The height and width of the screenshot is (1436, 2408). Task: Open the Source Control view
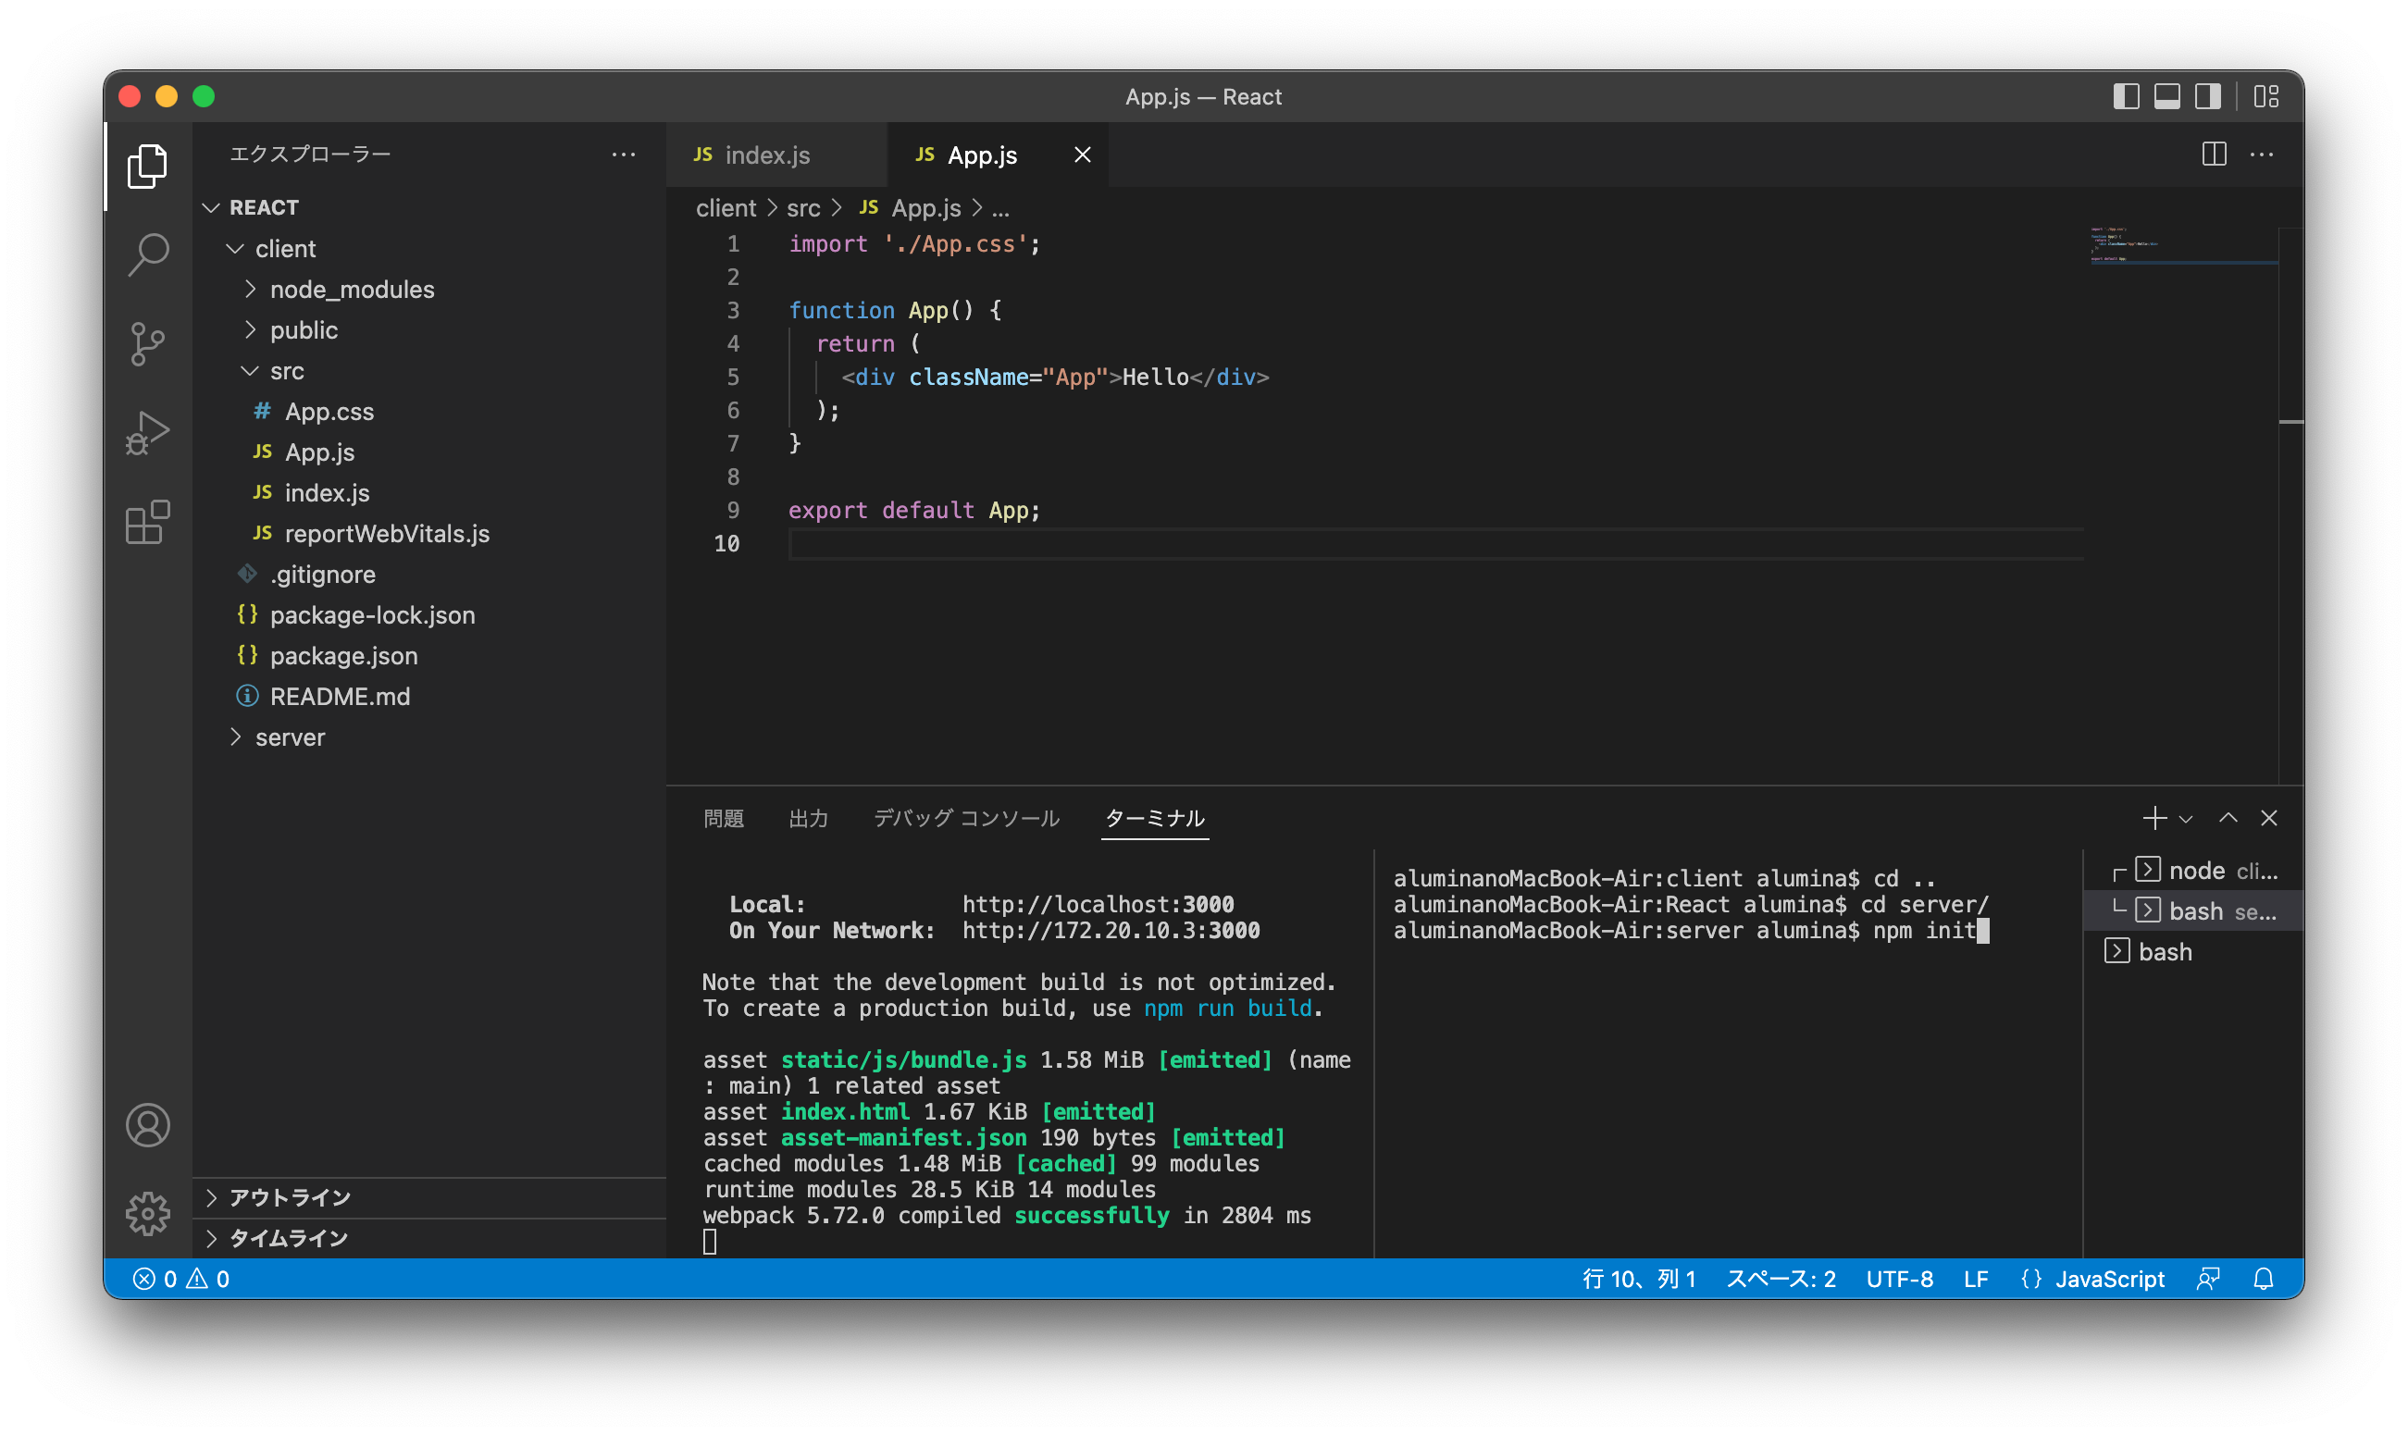click(x=147, y=342)
